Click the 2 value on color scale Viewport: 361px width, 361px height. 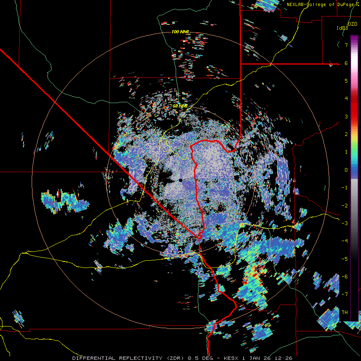pyautogui.click(x=346, y=134)
